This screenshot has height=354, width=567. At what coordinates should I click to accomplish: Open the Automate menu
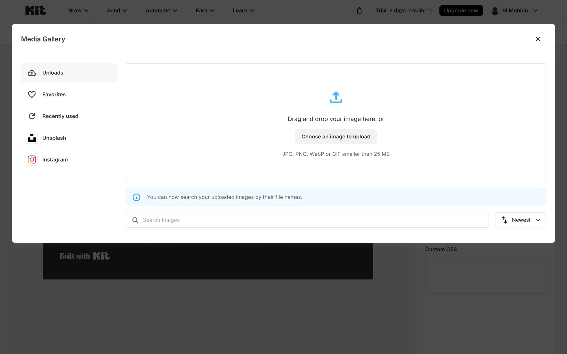(161, 11)
